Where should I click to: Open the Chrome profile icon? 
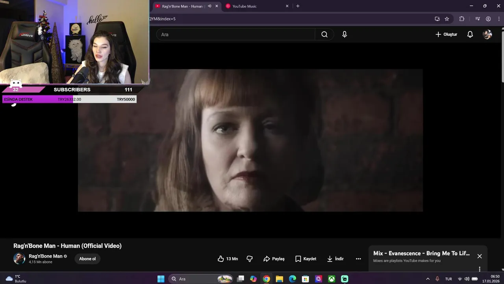(488, 19)
